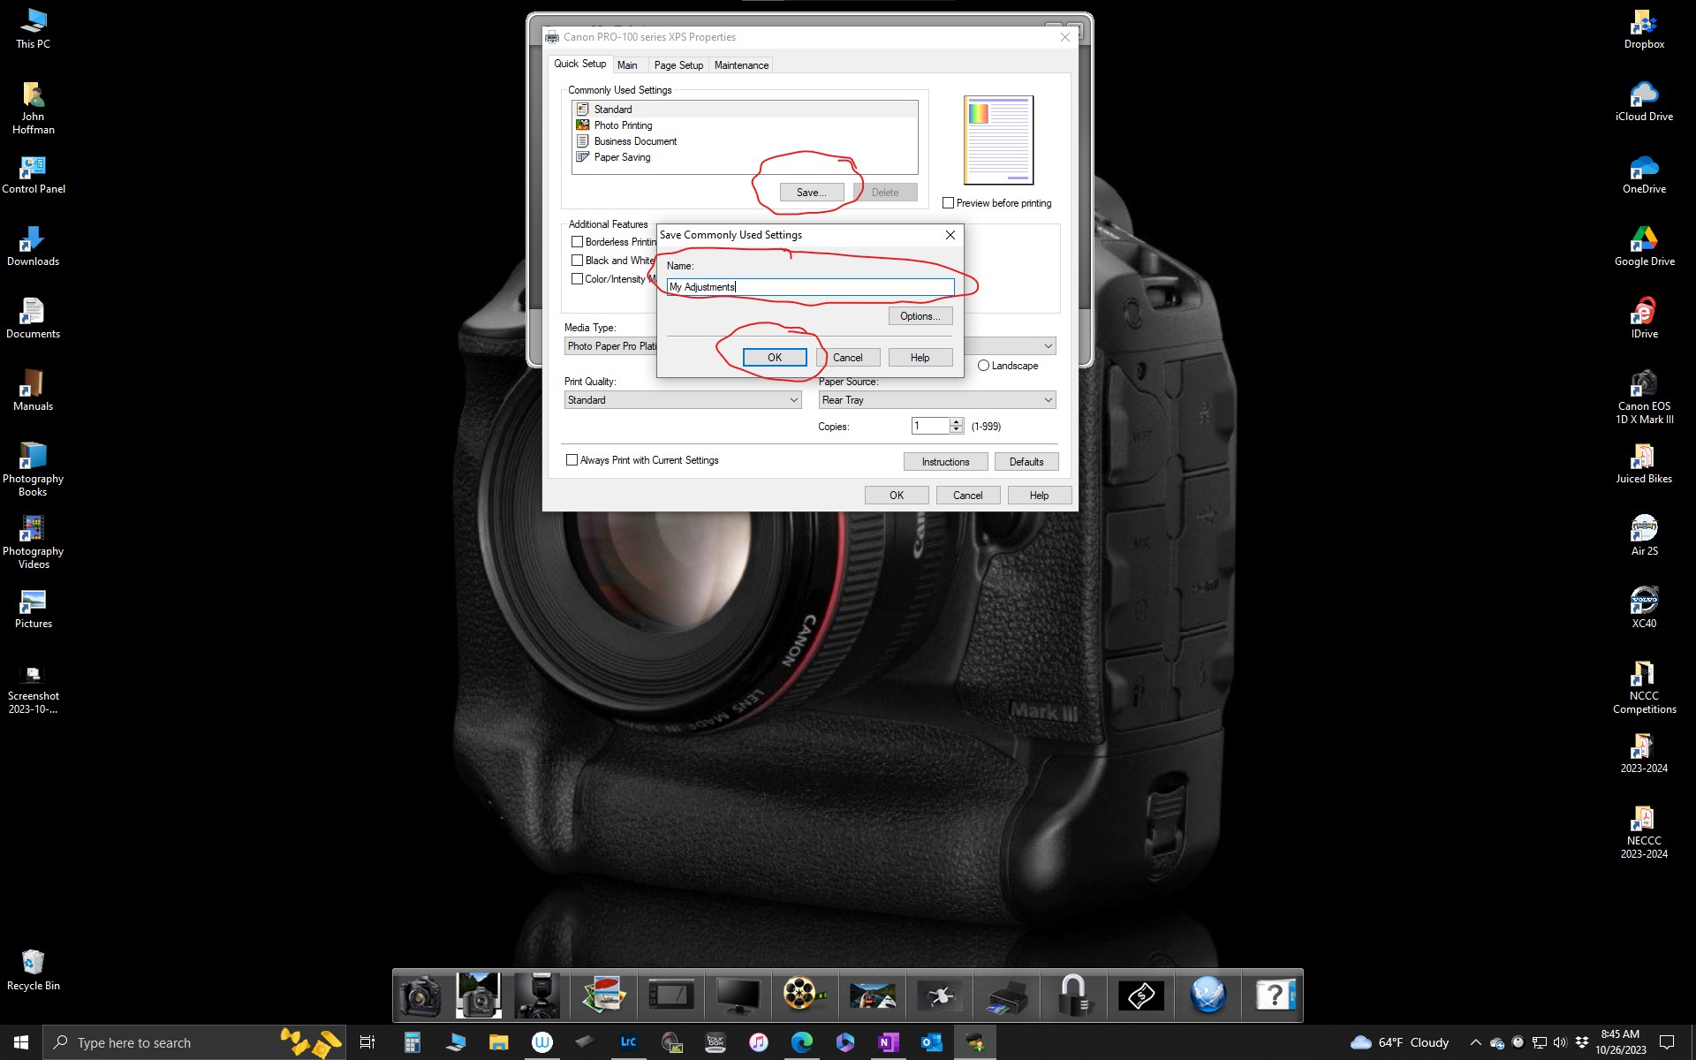Open the Dropbox desktop shortcut
Viewport: 1696px width, 1060px height.
1643,25
